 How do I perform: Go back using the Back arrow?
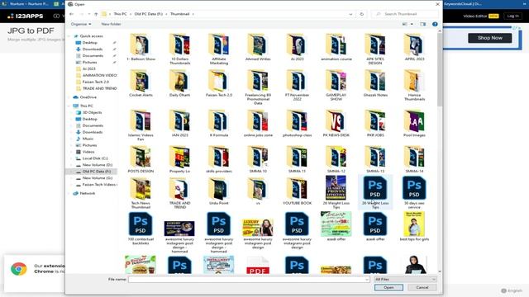point(72,14)
